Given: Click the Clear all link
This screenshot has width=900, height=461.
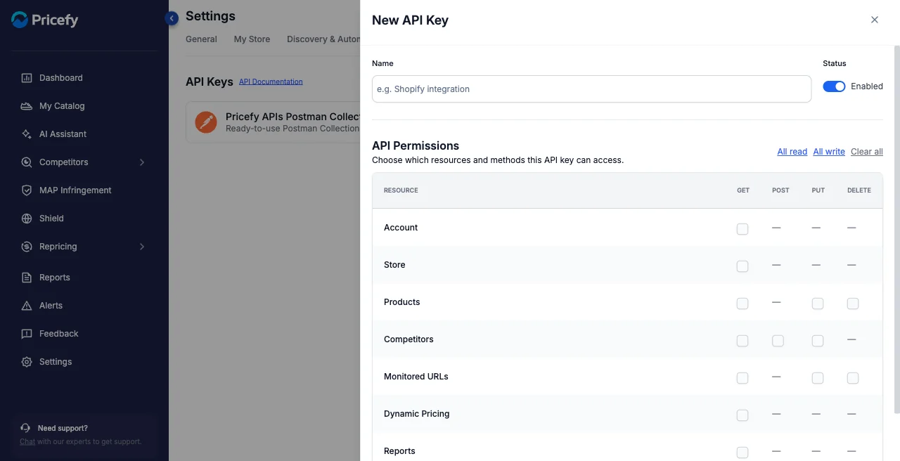Looking at the screenshot, I should coord(867,152).
